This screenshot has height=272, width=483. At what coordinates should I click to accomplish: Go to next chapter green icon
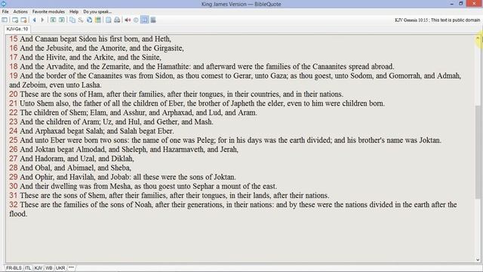coord(62,20)
